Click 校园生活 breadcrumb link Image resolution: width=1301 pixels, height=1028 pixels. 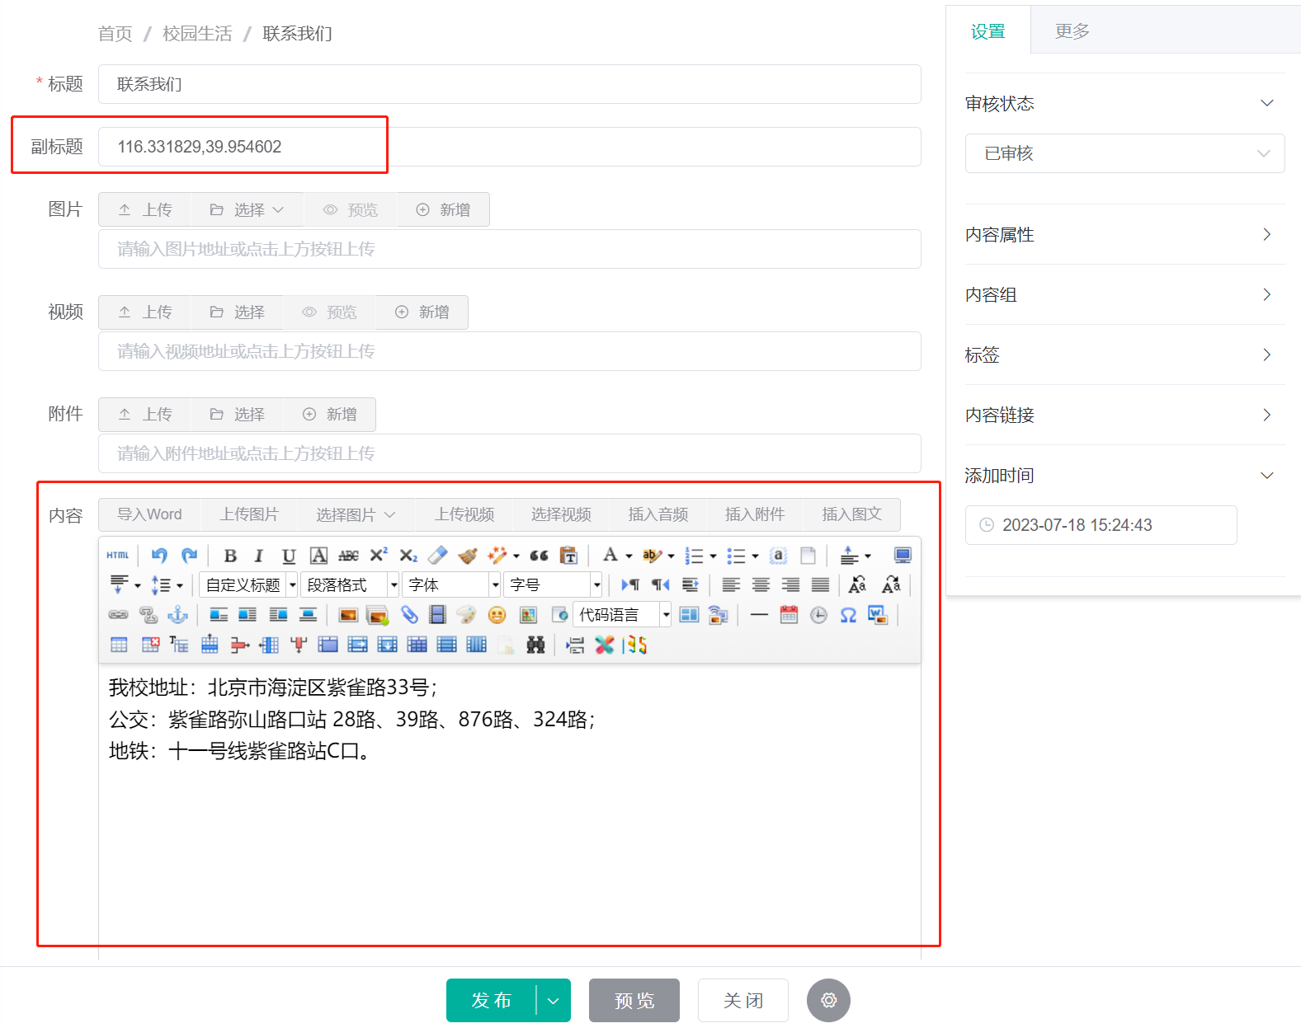197,34
